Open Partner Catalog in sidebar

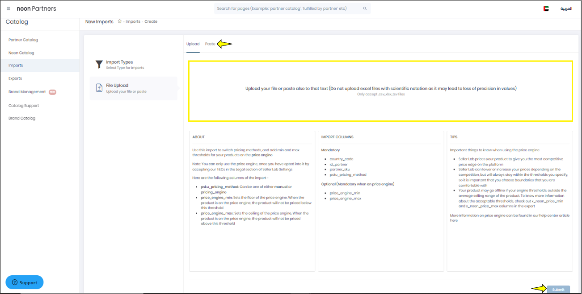[x=23, y=40]
